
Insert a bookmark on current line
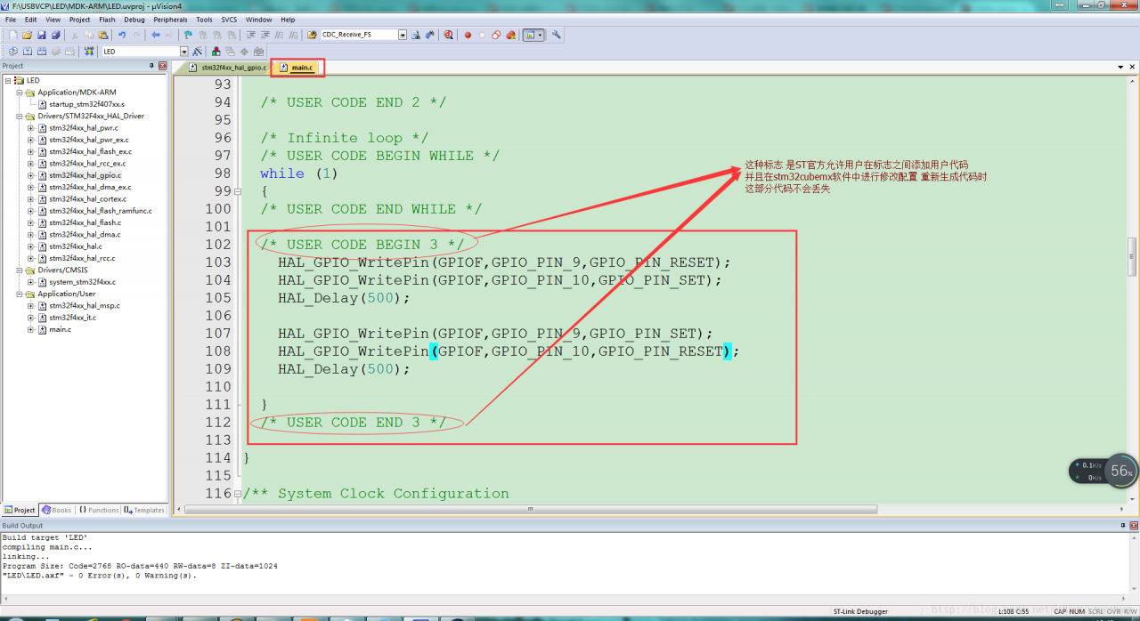pos(189,35)
